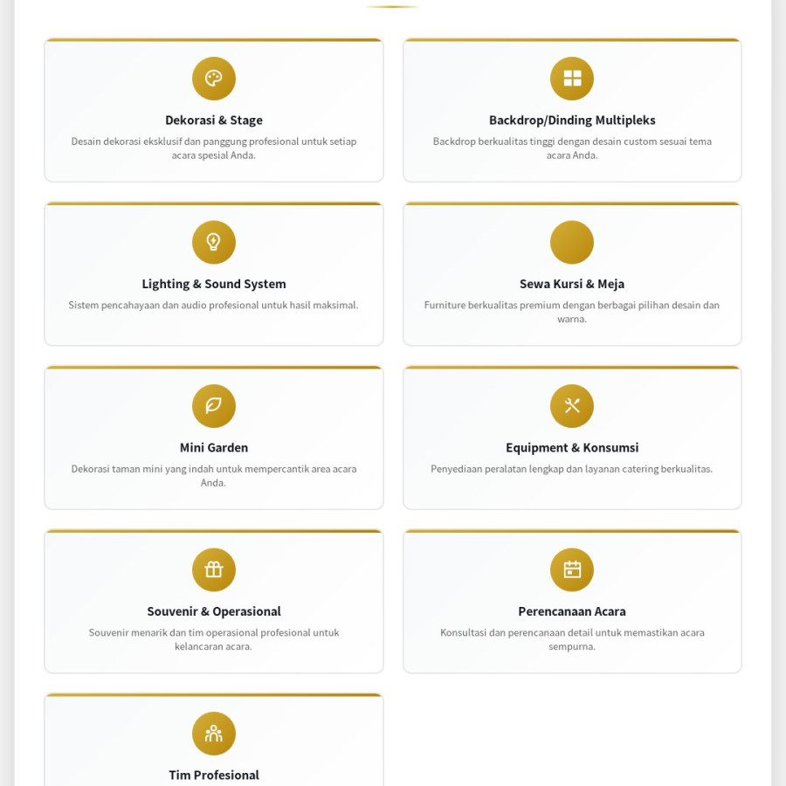Click the people icon for Tim Profesional
The height and width of the screenshot is (786, 786).
[214, 734]
